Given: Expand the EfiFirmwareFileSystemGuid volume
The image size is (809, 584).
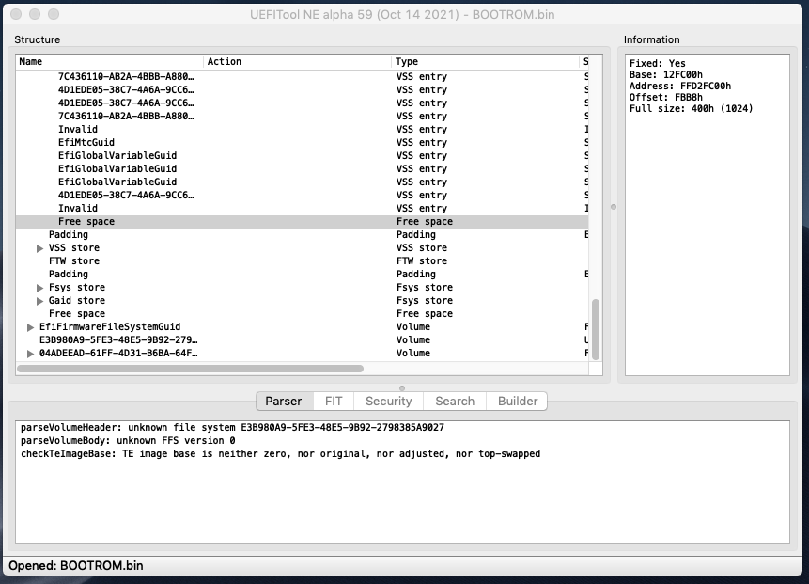Looking at the screenshot, I should click(30, 327).
